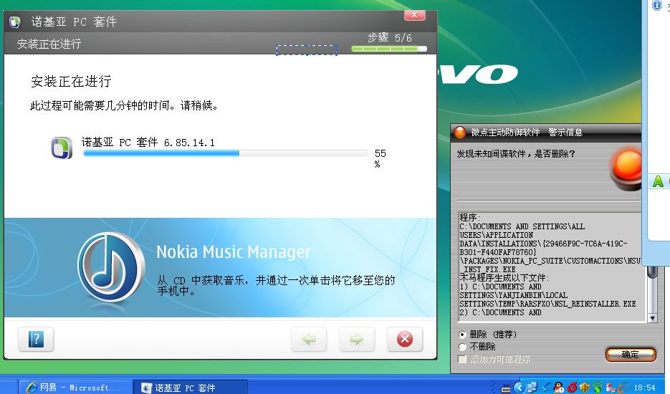Image resolution: width=670 pixels, height=394 pixels.
Task: Click the help question mark button
Action: pos(36,340)
